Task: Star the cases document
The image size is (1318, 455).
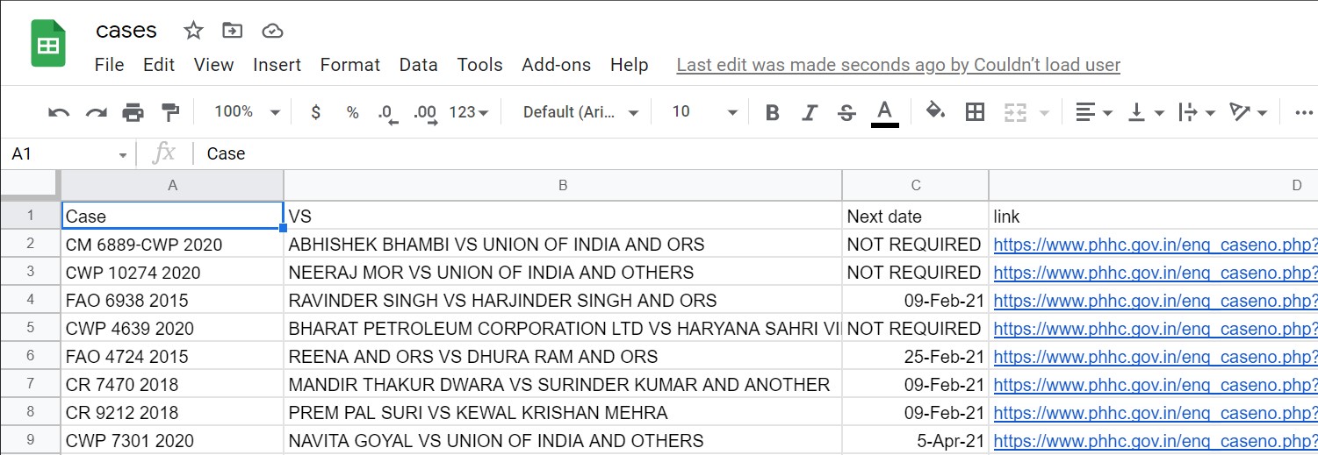Action: 193,31
